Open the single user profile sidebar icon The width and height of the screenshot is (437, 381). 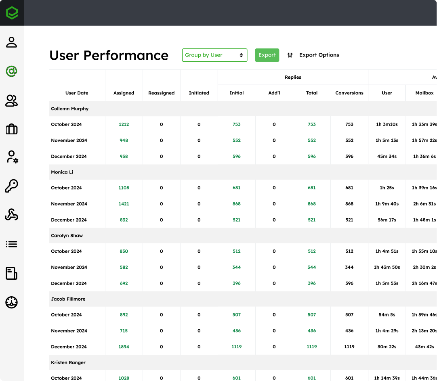(x=11, y=42)
